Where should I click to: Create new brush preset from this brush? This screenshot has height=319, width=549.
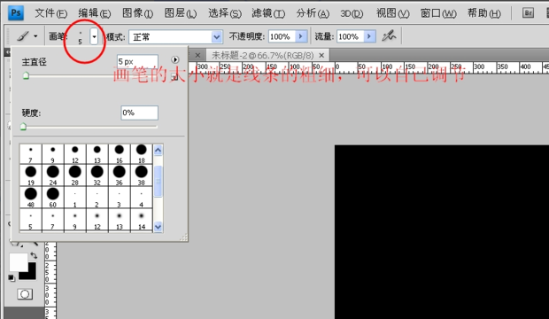[174, 77]
